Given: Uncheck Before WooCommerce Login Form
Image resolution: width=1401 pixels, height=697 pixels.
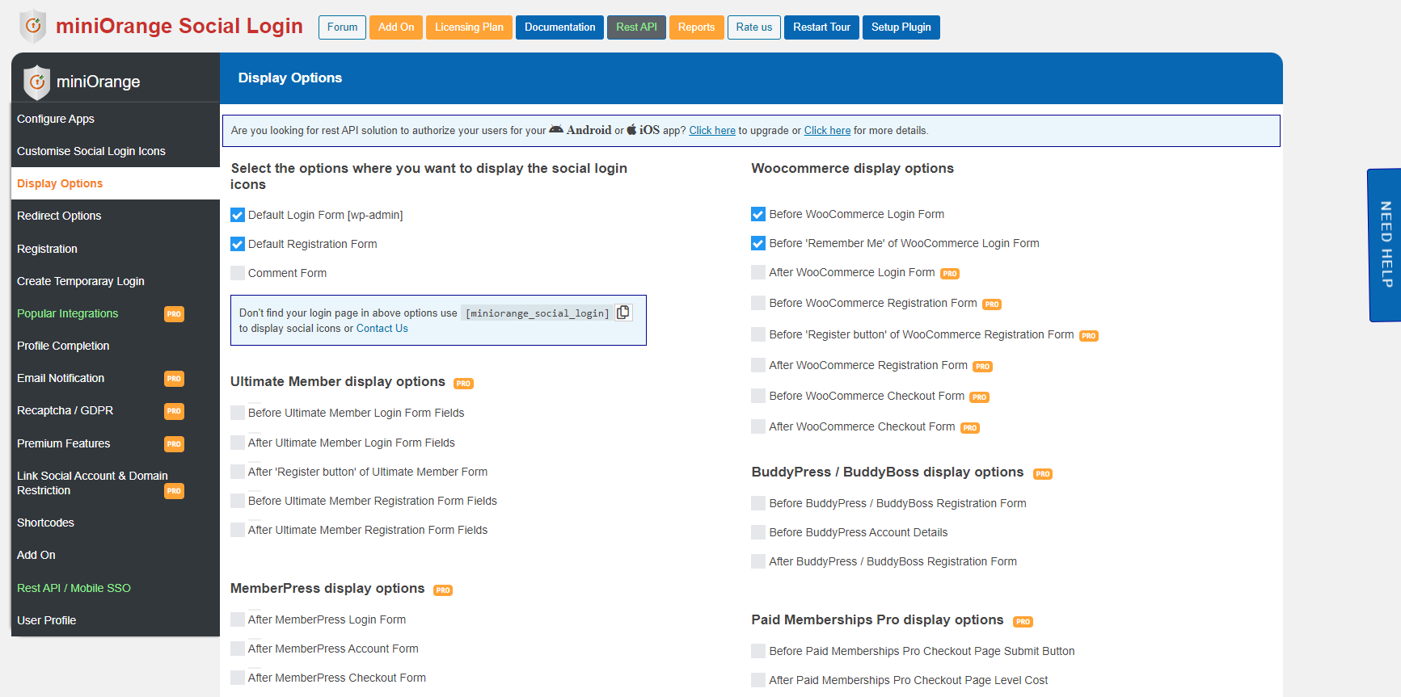Looking at the screenshot, I should [758, 214].
